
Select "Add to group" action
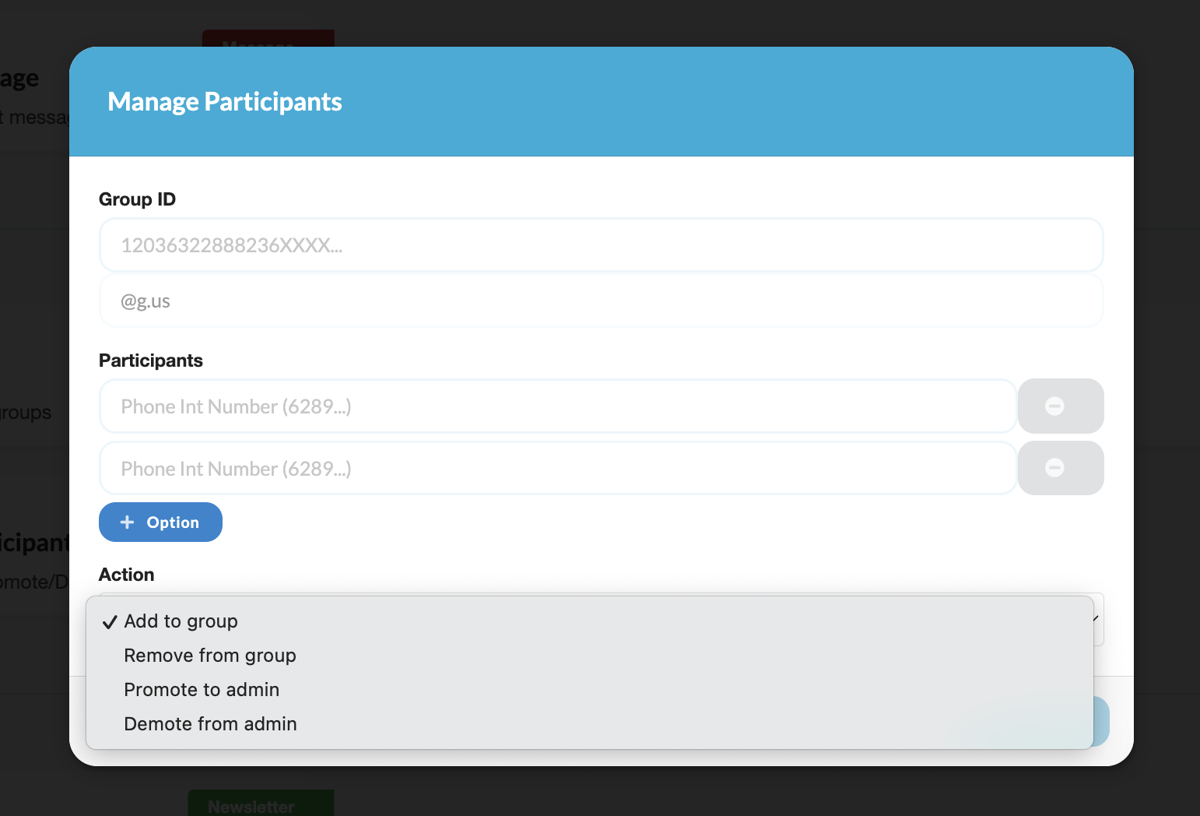coord(181,621)
